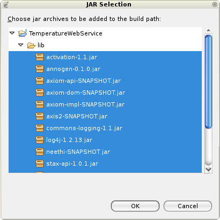
Task: Select commons-logging-1.1.jar entry
Action: [84, 128]
